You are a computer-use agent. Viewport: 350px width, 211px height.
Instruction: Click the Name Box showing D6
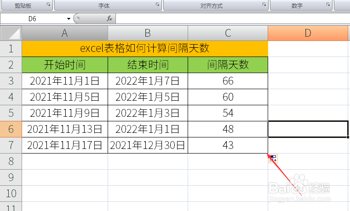[33, 19]
